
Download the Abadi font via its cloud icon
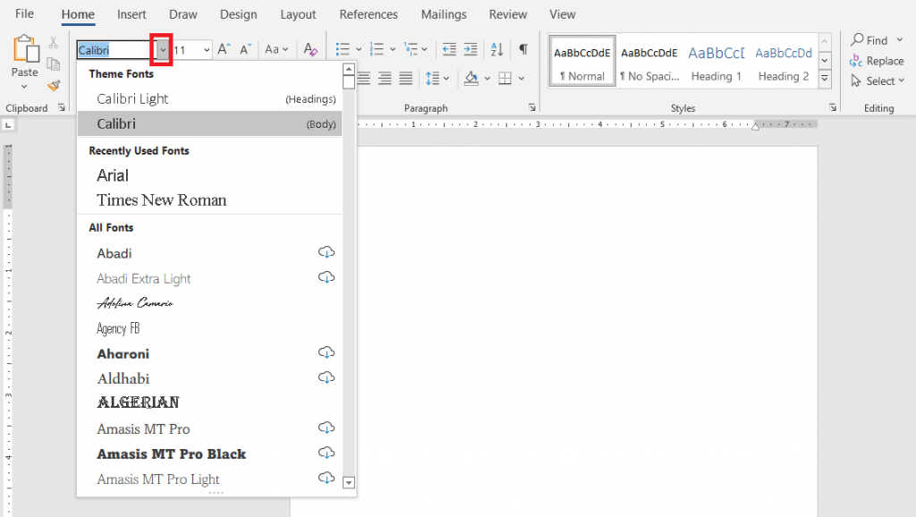(327, 251)
